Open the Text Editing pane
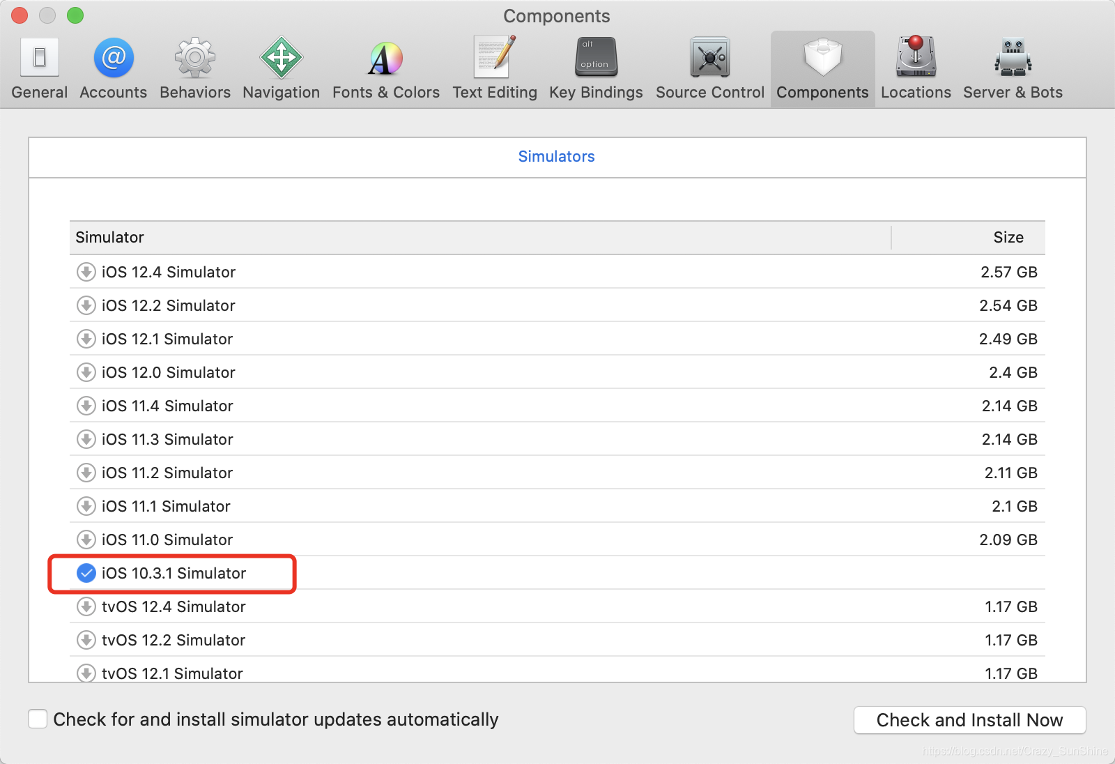 tap(495, 69)
